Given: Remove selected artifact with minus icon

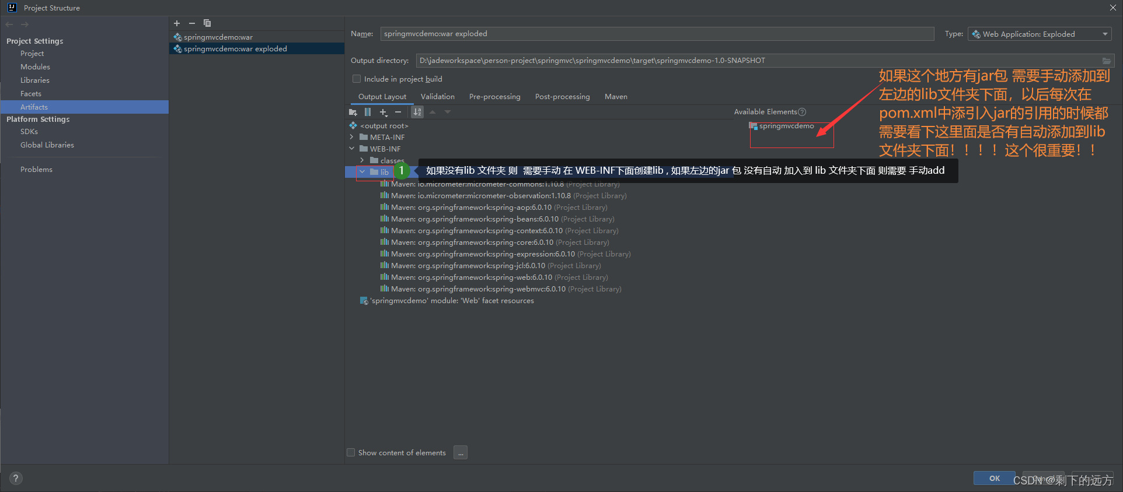Looking at the screenshot, I should click(192, 23).
